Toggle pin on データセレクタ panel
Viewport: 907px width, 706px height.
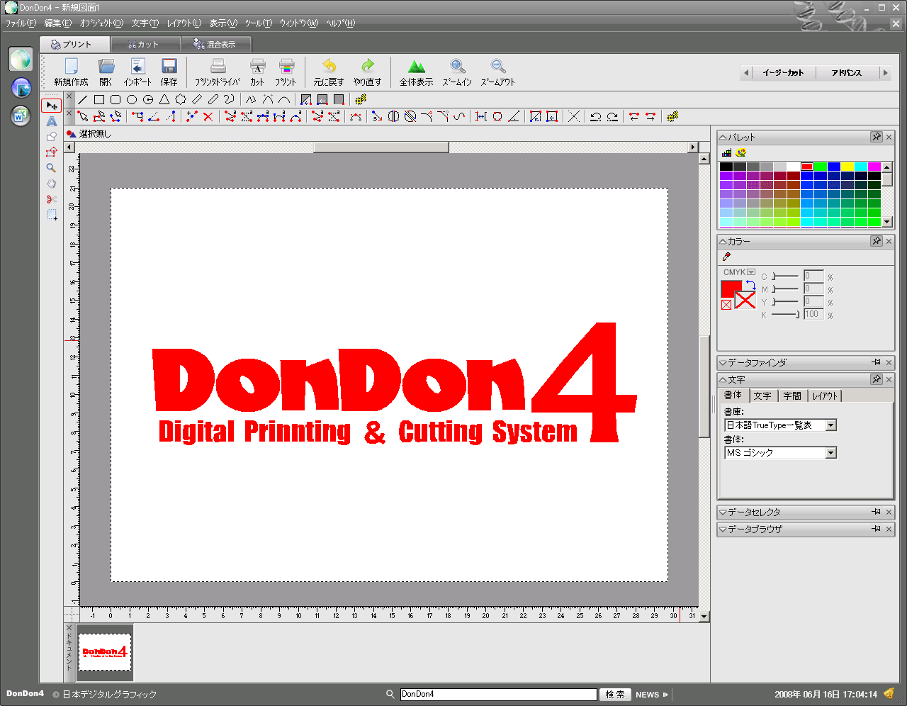pyautogui.click(x=877, y=512)
